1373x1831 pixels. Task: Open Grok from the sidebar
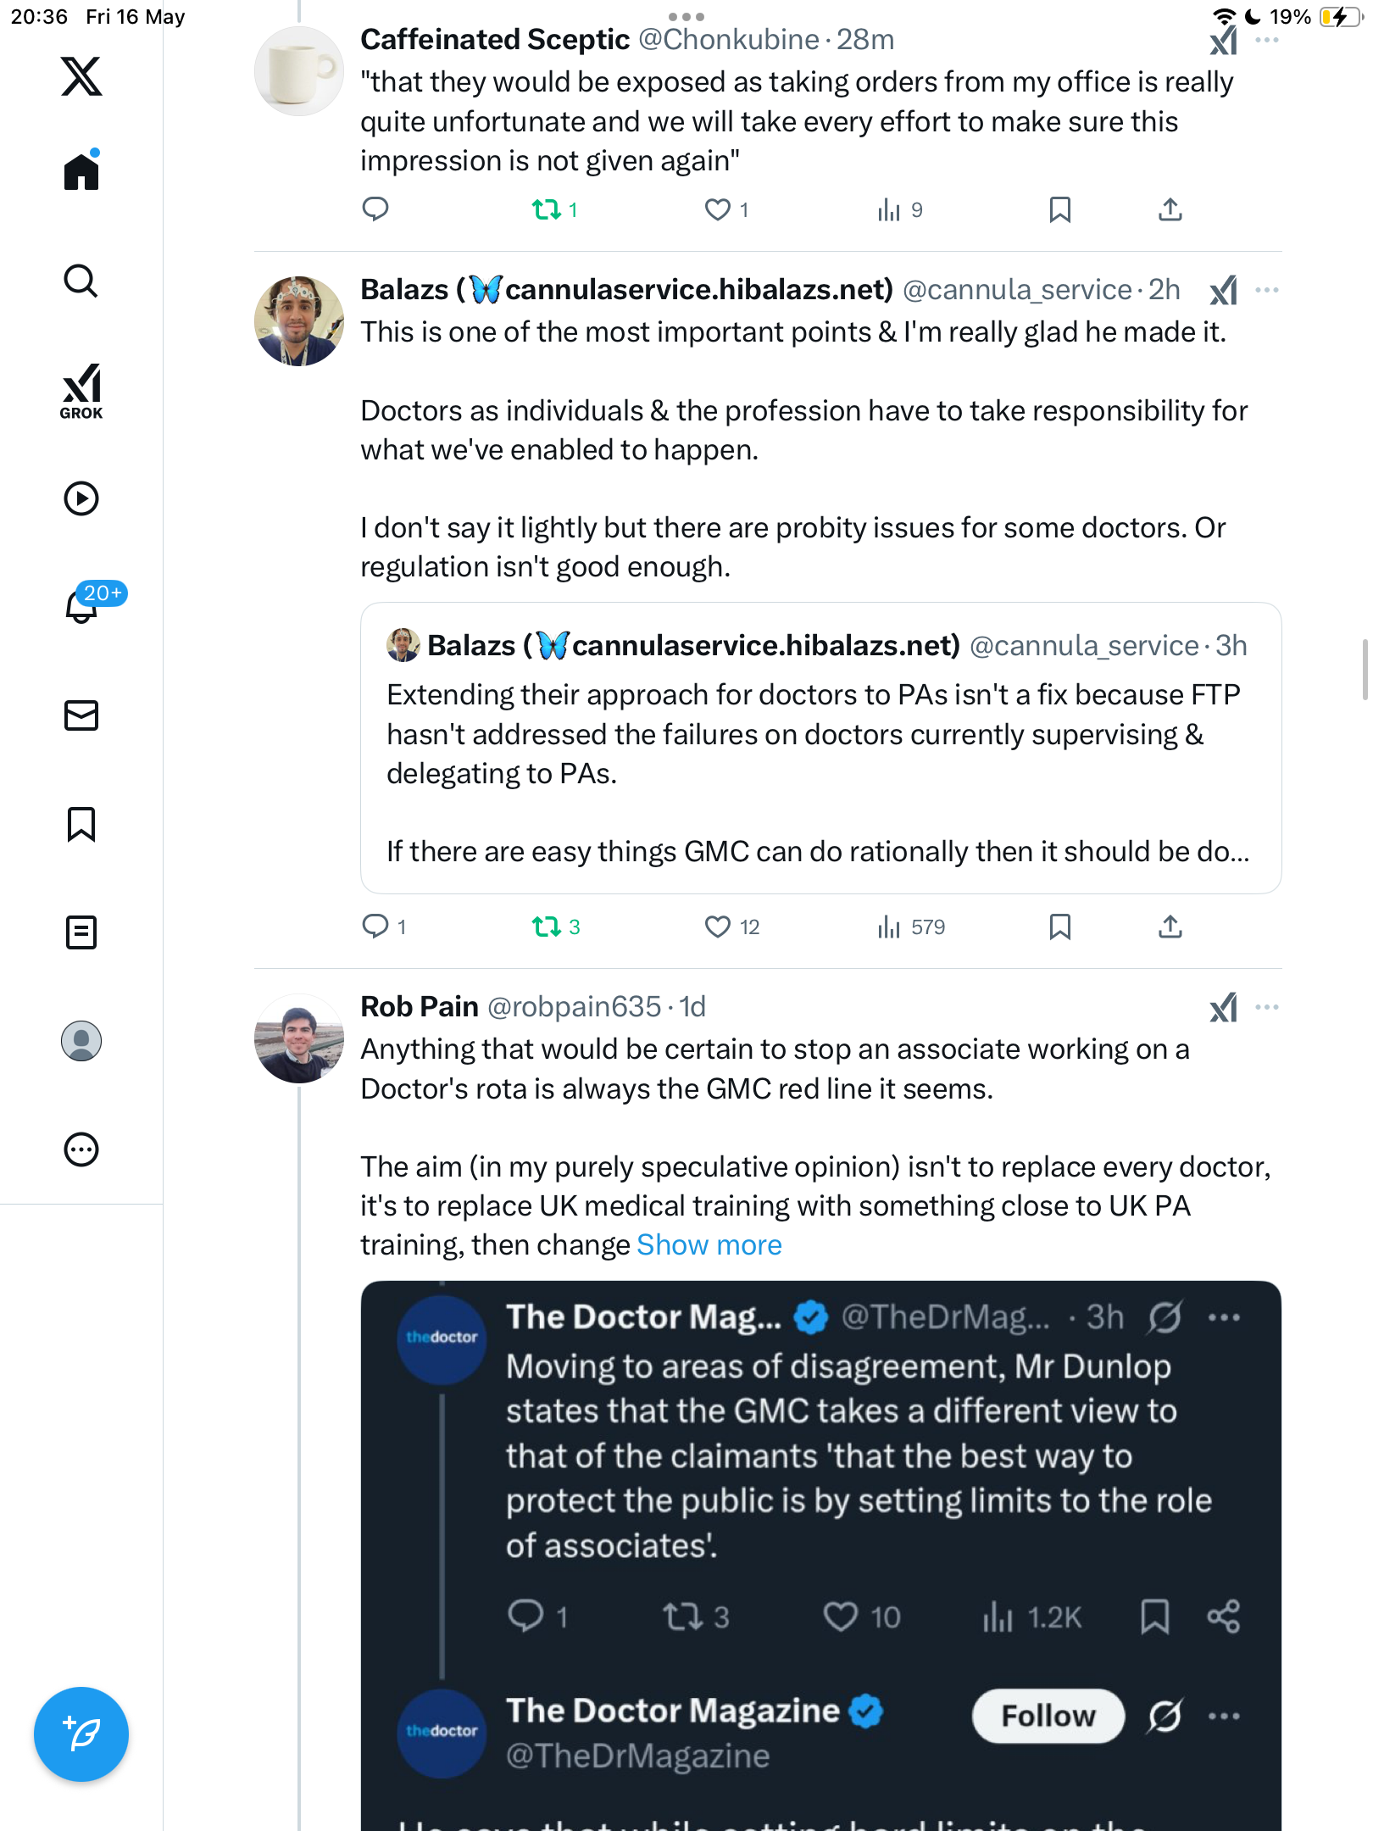tap(81, 391)
